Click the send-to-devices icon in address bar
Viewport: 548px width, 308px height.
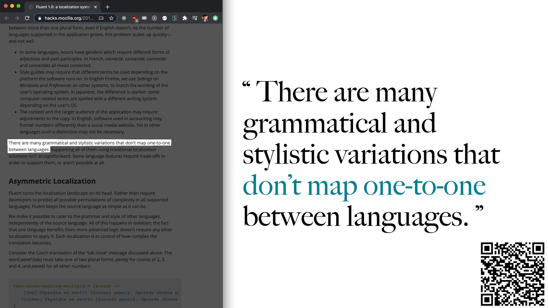pyautogui.click(x=101, y=18)
